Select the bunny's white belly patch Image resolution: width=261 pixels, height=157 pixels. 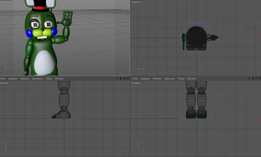44,62
